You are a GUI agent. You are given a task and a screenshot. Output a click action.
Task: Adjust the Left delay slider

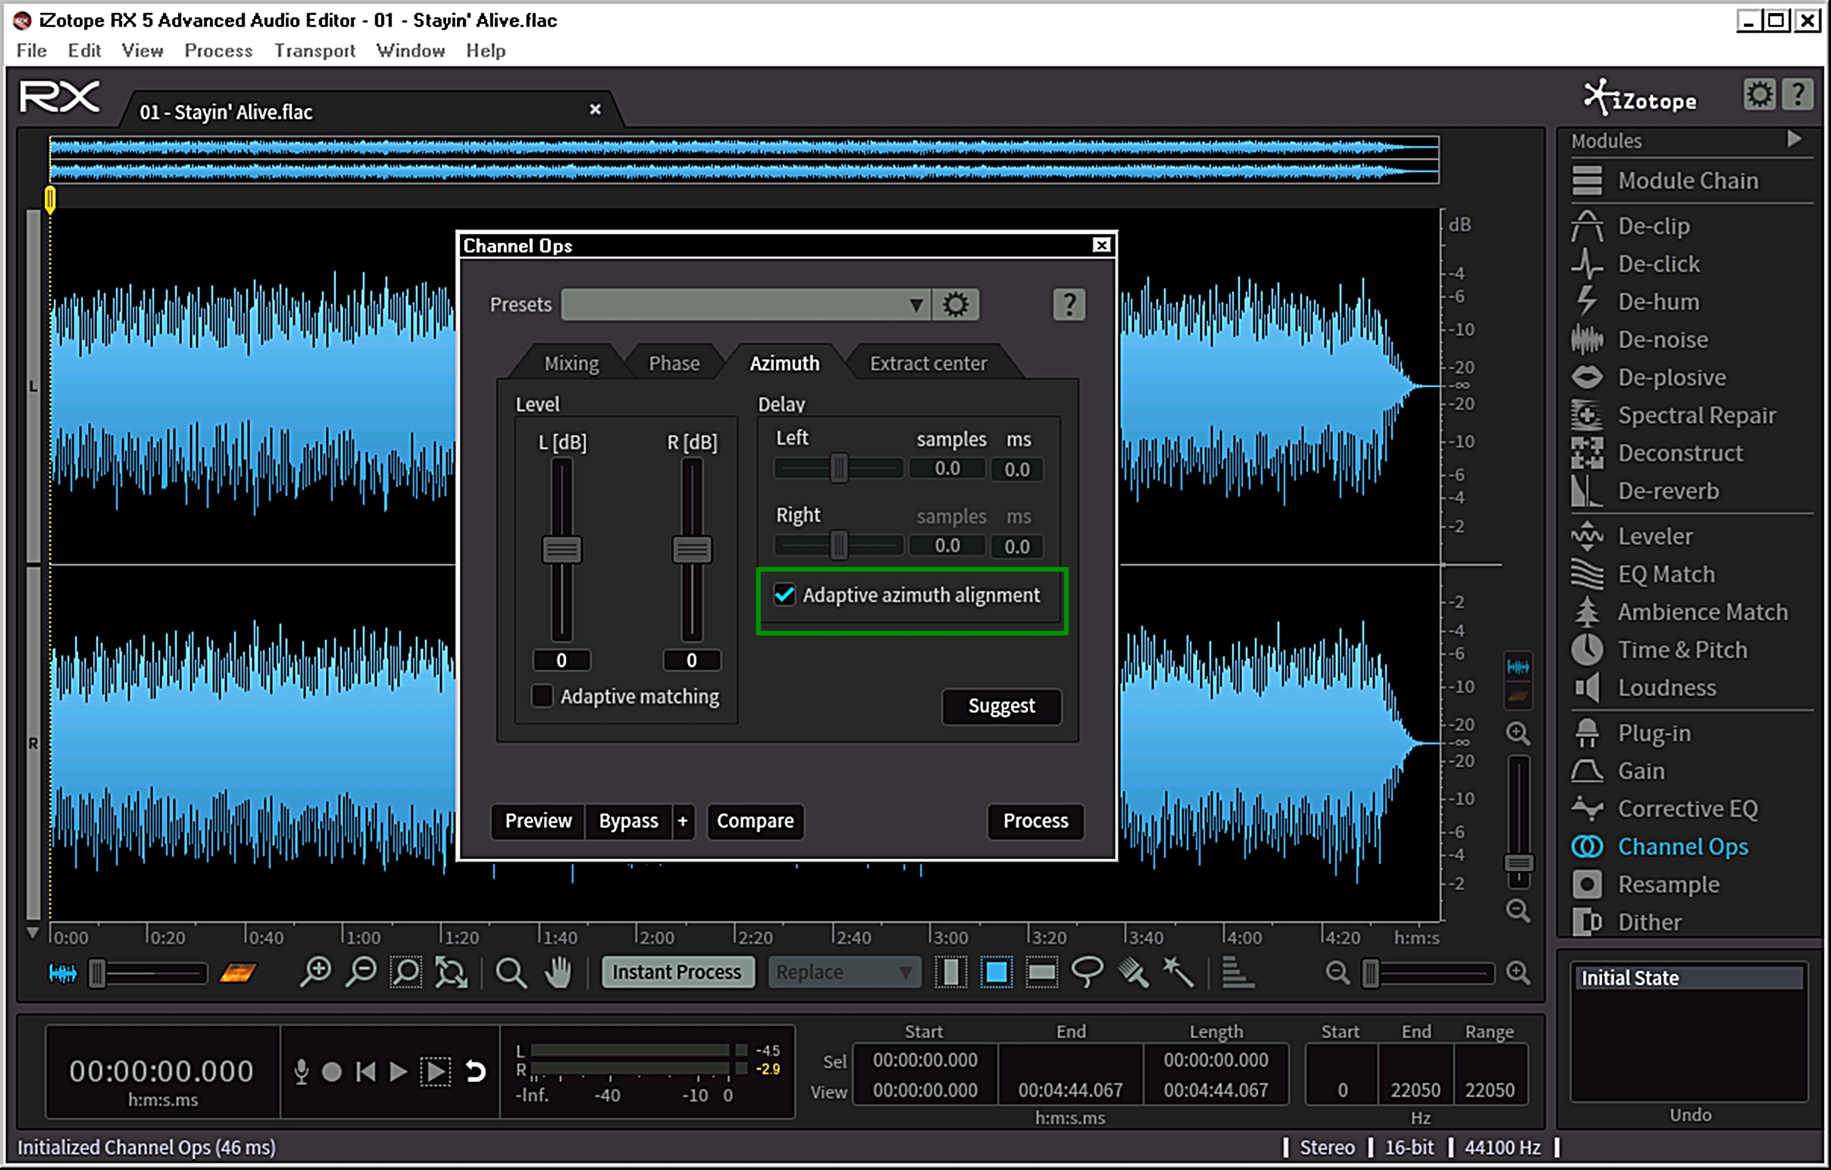point(839,468)
